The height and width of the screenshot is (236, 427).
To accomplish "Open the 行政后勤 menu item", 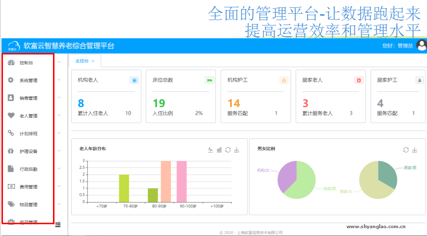I will point(28,169).
